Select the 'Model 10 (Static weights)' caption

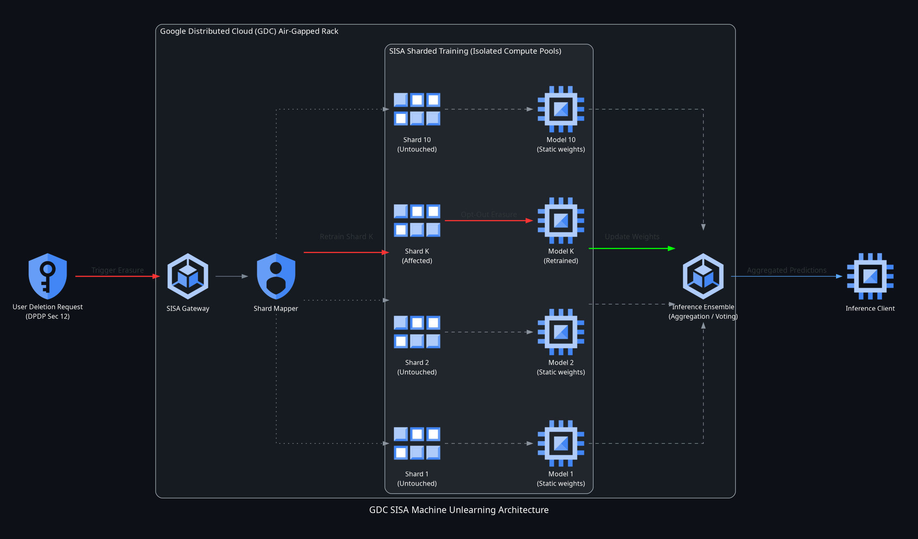pyautogui.click(x=561, y=144)
